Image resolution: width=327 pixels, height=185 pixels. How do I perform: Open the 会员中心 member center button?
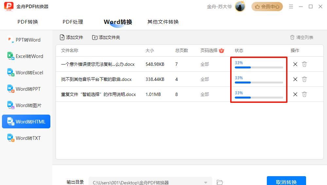(267, 7)
